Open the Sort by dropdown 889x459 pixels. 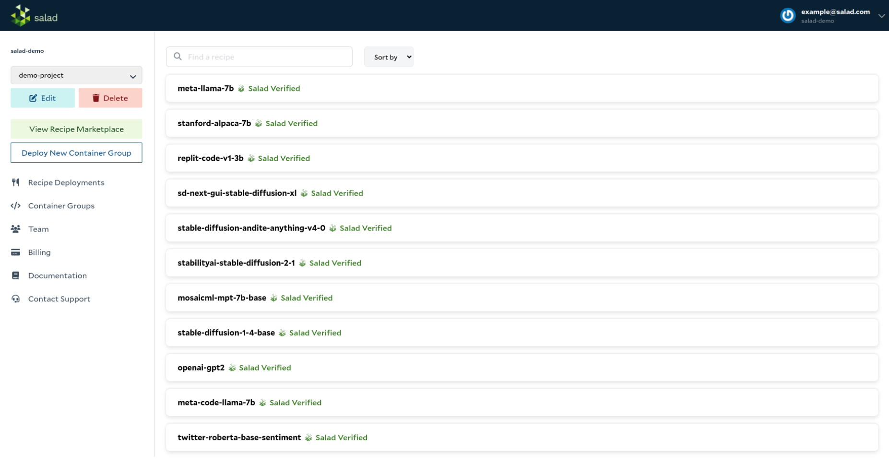[x=389, y=57]
